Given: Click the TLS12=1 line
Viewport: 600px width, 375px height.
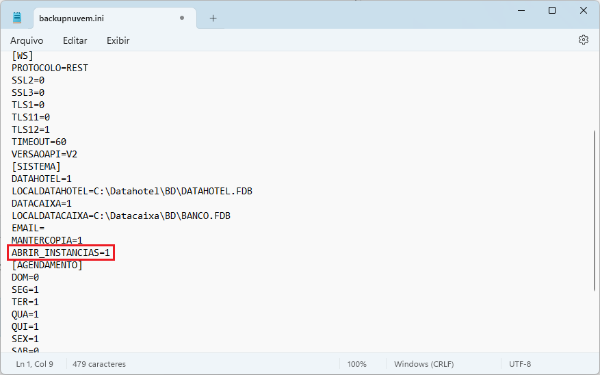Looking at the screenshot, I should pyautogui.click(x=31, y=129).
